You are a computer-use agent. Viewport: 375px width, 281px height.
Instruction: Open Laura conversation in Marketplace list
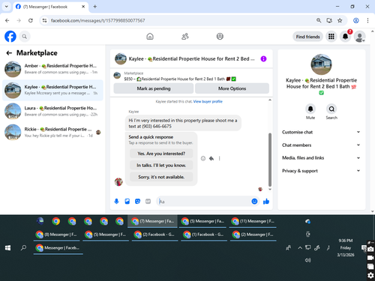pyautogui.click(x=52, y=111)
